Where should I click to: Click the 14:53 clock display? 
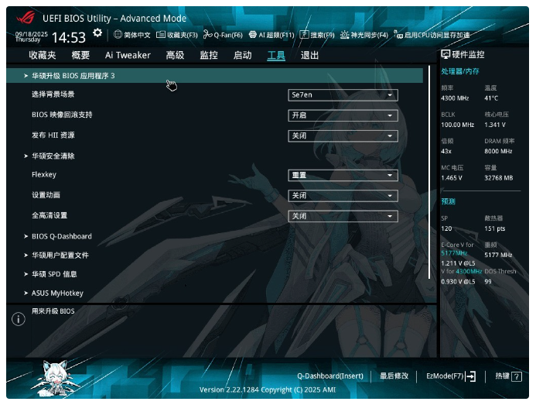coord(69,37)
